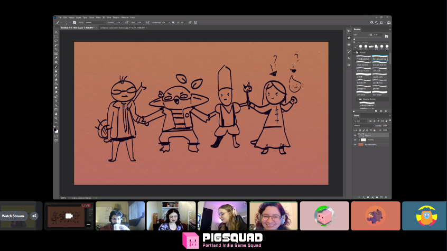Pick the Eyedropper tool
The width and height of the screenshot is (447, 251).
coord(56,58)
